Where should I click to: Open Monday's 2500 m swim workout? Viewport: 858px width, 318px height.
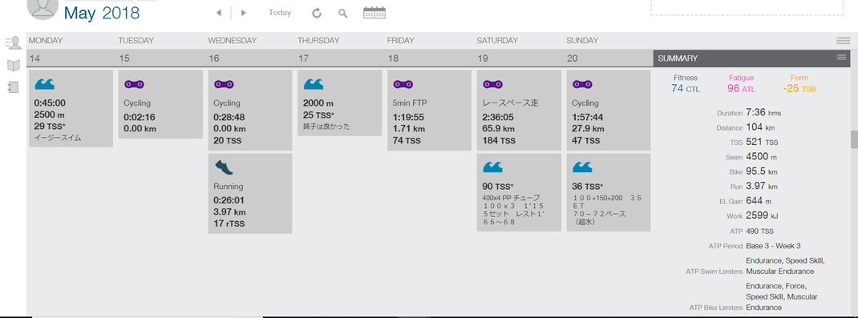[71, 108]
